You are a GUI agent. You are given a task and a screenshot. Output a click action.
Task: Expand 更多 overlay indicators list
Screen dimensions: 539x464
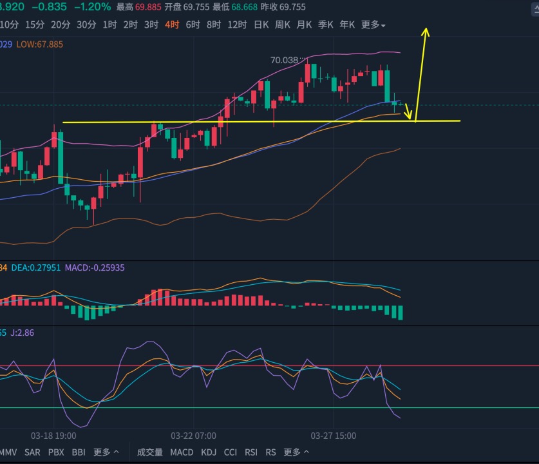pyautogui.click(x=106, y=452)
